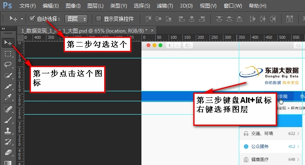
Task: Click the yellow dot in mockup browser
Action: (154, 45)
